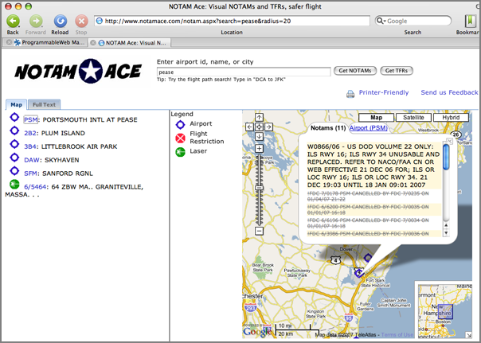481x343 pixels.
Task: Collapse the overview map corner arrow
Action: click(x=469, y=335)
